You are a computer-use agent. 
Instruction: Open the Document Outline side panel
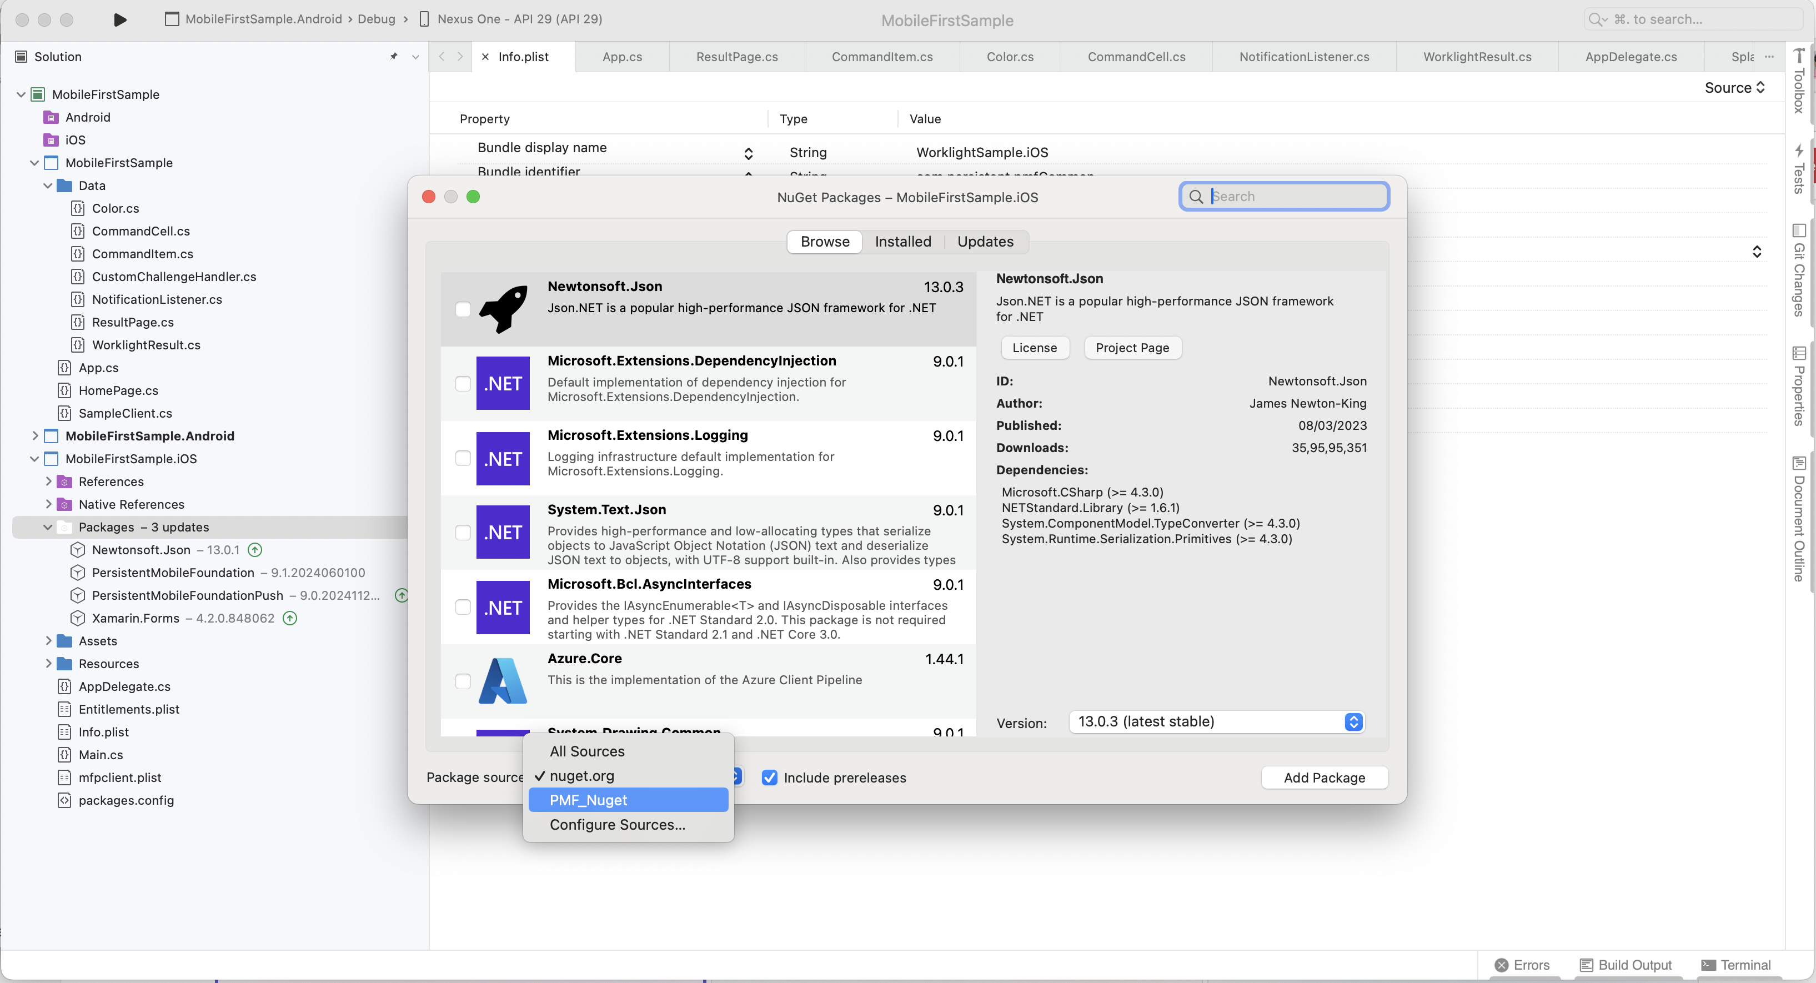tap(1798, 519)
